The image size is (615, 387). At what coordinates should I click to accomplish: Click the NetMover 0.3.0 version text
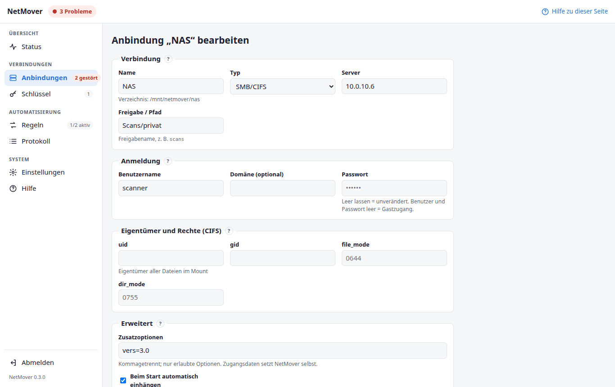point(27,377)
